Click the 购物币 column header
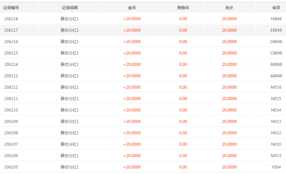 (183, 8)
